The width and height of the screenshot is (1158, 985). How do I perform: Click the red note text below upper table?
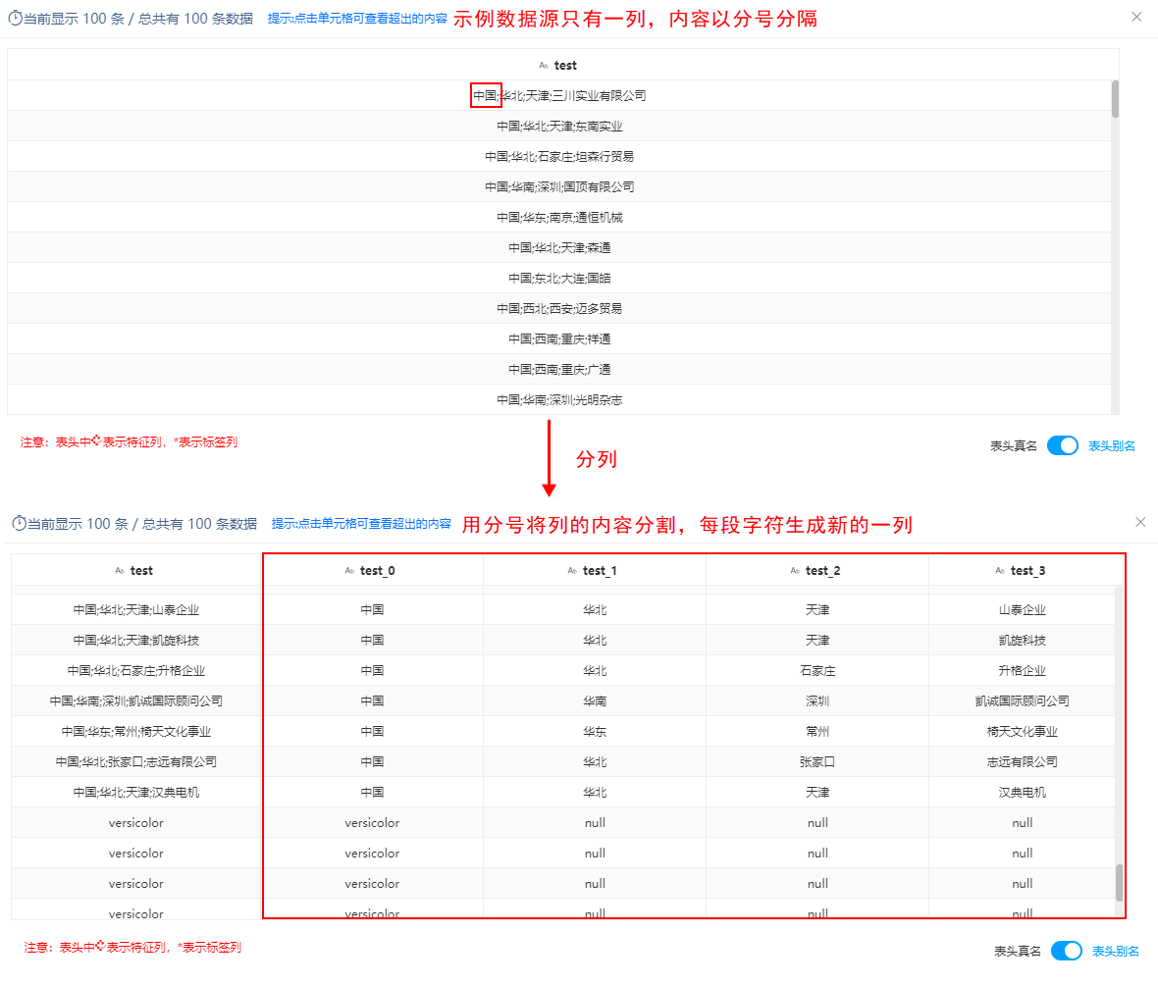pyautogui.click(x=129, y=441)
